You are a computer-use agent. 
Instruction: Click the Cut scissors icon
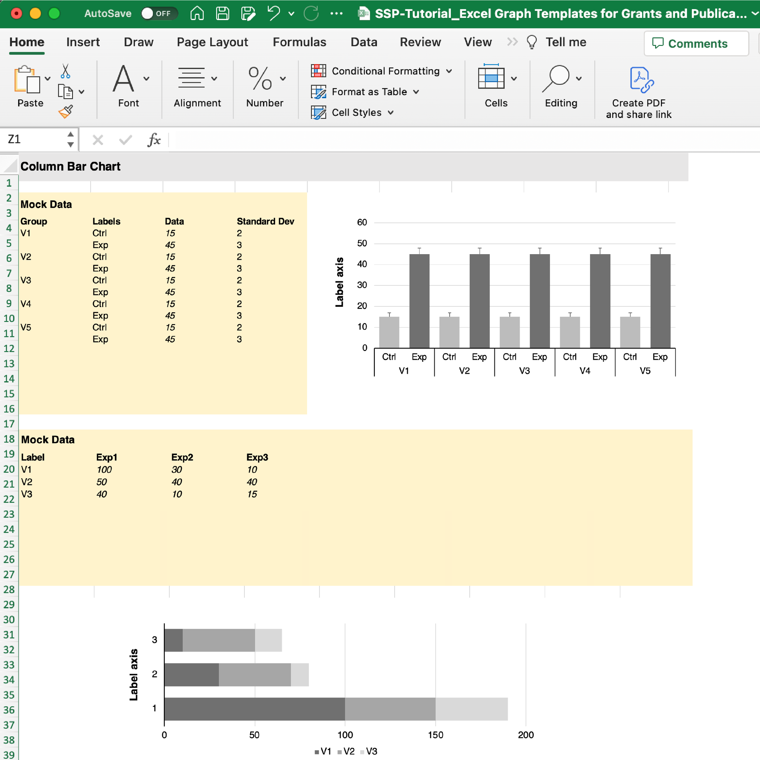point(65,72)
